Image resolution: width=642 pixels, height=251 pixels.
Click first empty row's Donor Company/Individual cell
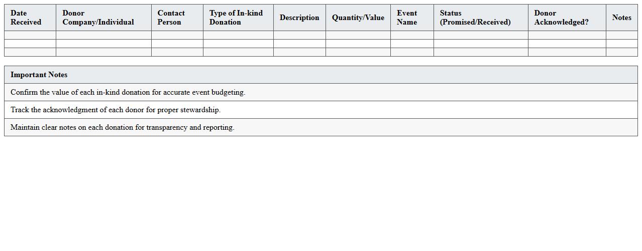tap(103, 35)
